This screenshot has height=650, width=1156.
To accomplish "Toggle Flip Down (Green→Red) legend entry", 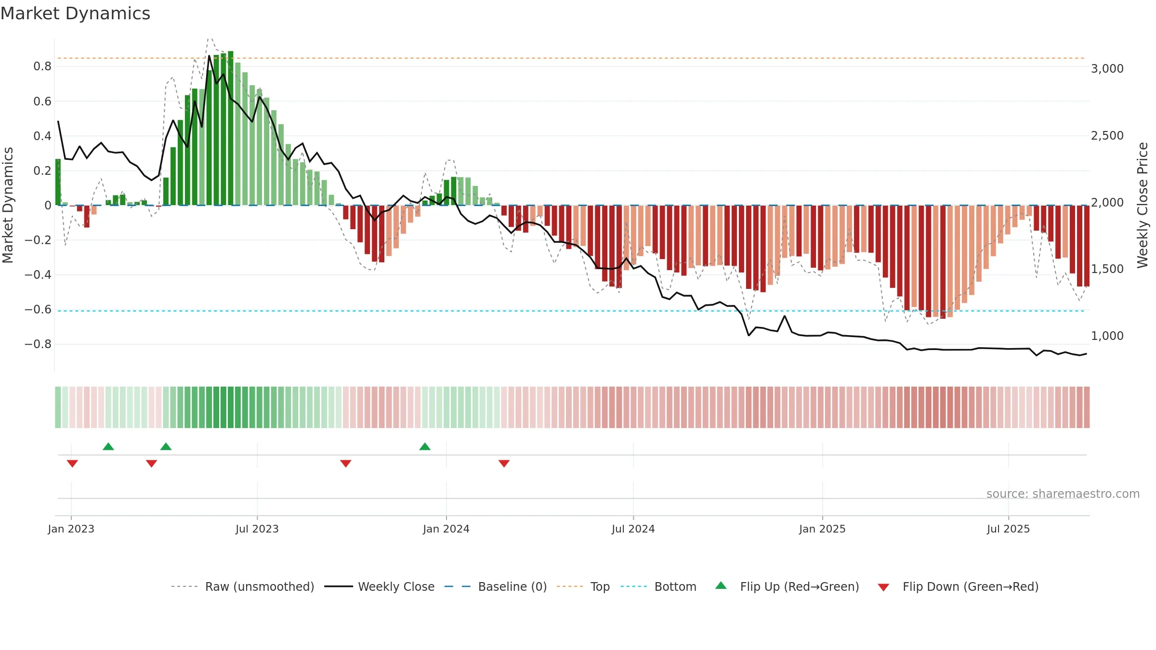I will tap(958, 586).
